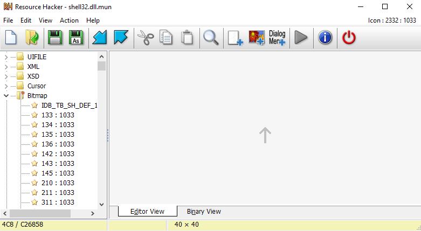Select bitmap resource 135 : 1033
This screenshot has height=231, width=421.
[58, 135]
